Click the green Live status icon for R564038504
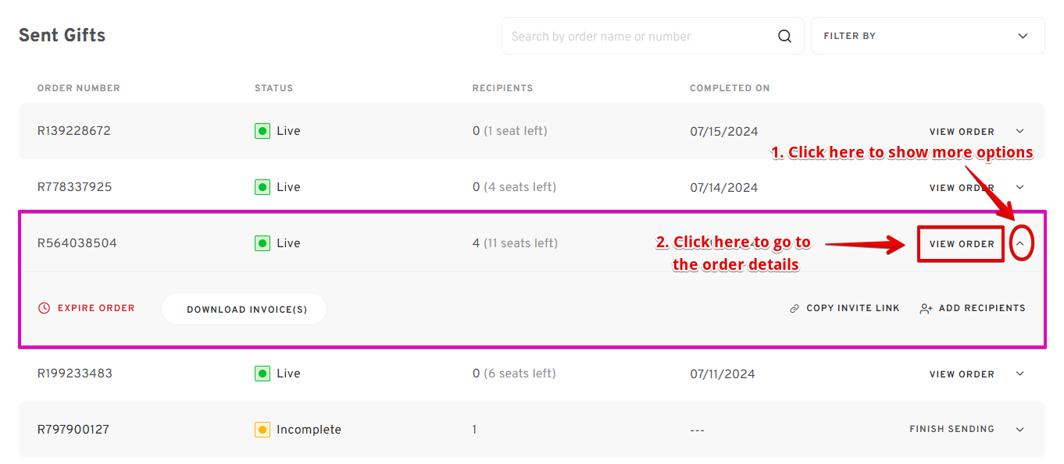The image size is (1064, 464). [262, 243]
